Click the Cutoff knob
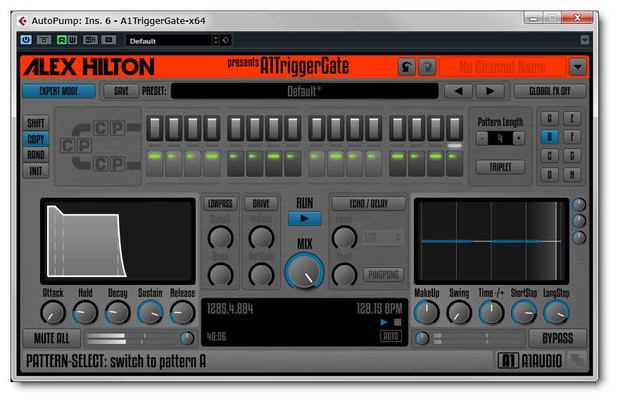Viewport: 618px width, 401px height. tap(220, 238)
